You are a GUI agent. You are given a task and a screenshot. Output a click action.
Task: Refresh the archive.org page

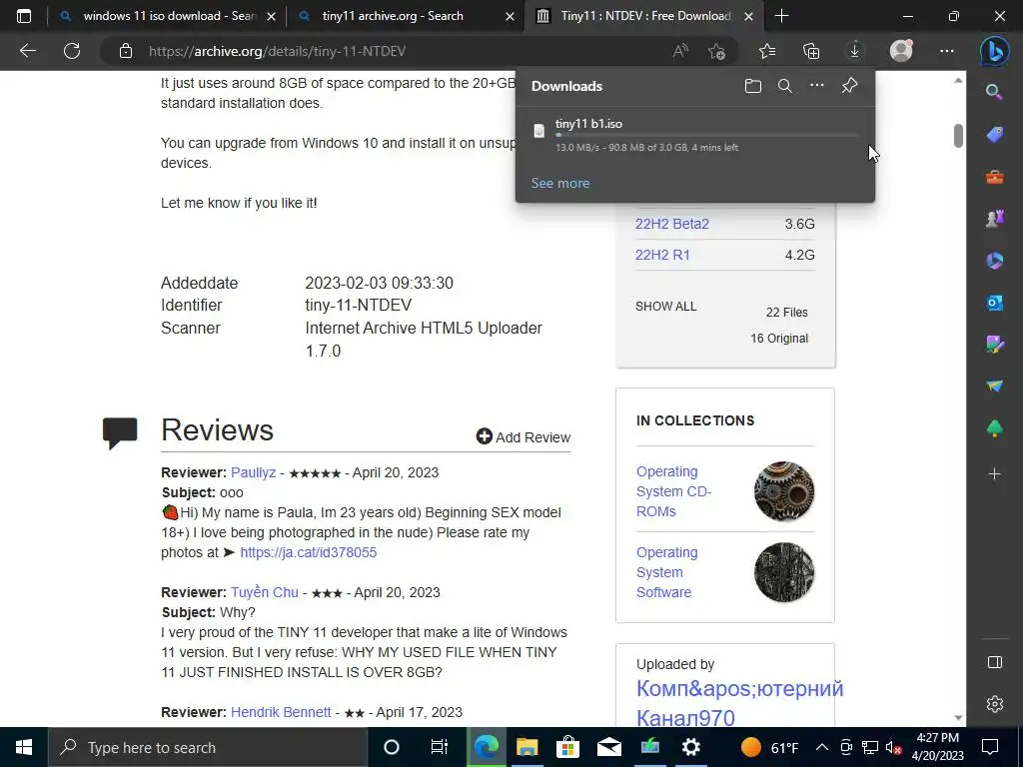tap(72, 51)
